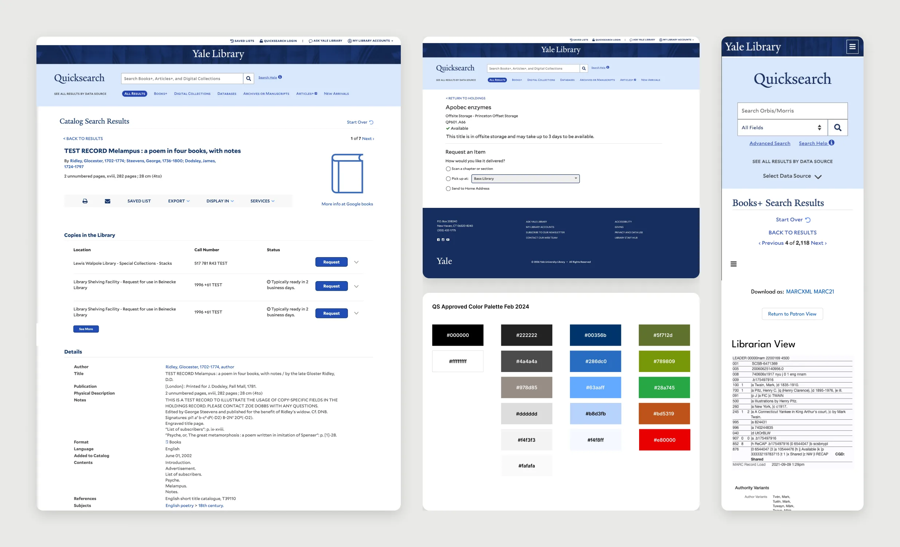Click the #63aaff light blue swatch
The height and width of the screenshot is (547, 900).
(x=595, y=388)
